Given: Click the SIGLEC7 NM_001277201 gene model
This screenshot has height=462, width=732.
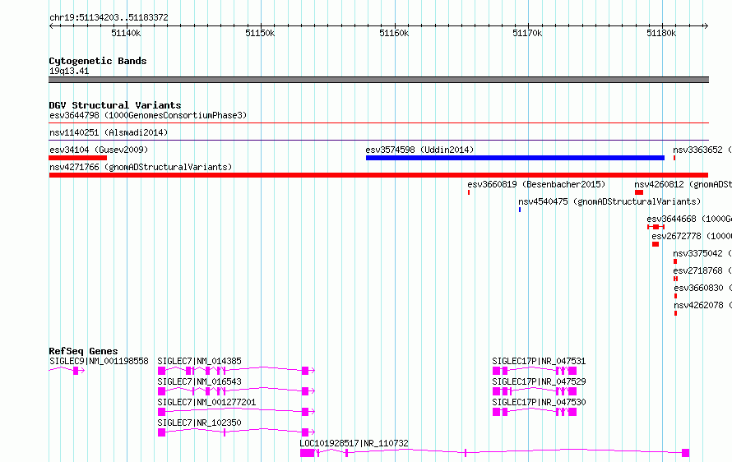Looking at the screenshot, I should coord(236,412).
